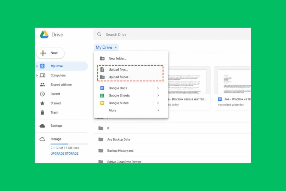Click the Google Slides yellow icon

coord(102,103)
